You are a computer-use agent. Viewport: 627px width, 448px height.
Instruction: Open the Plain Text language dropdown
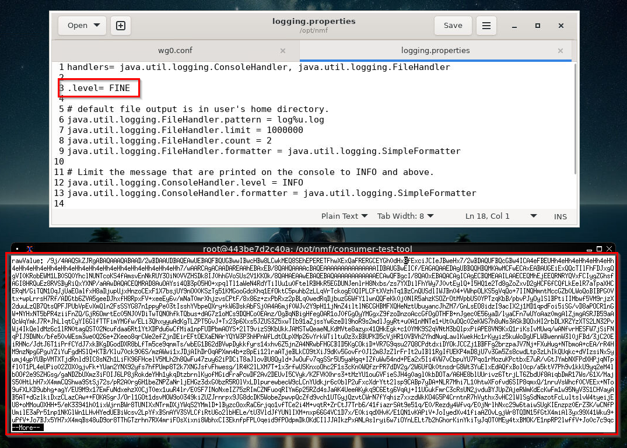point(344,216)
